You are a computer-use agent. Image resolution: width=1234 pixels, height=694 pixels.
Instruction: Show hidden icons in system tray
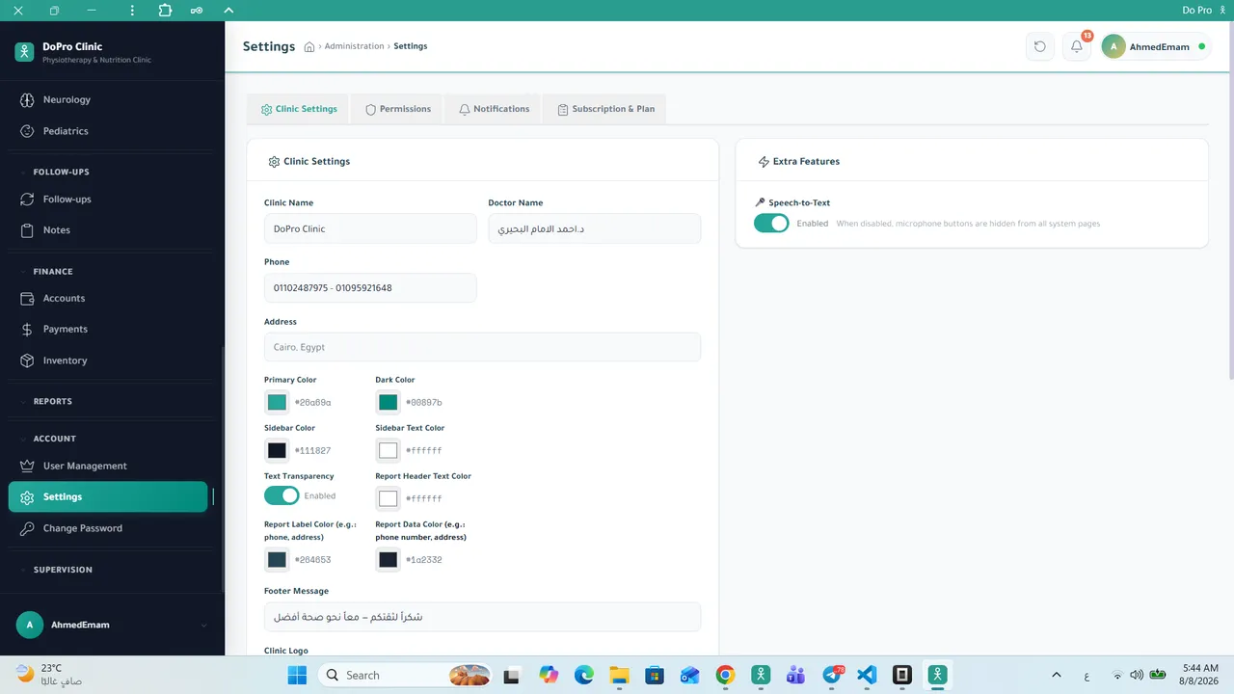(1057, 675)
